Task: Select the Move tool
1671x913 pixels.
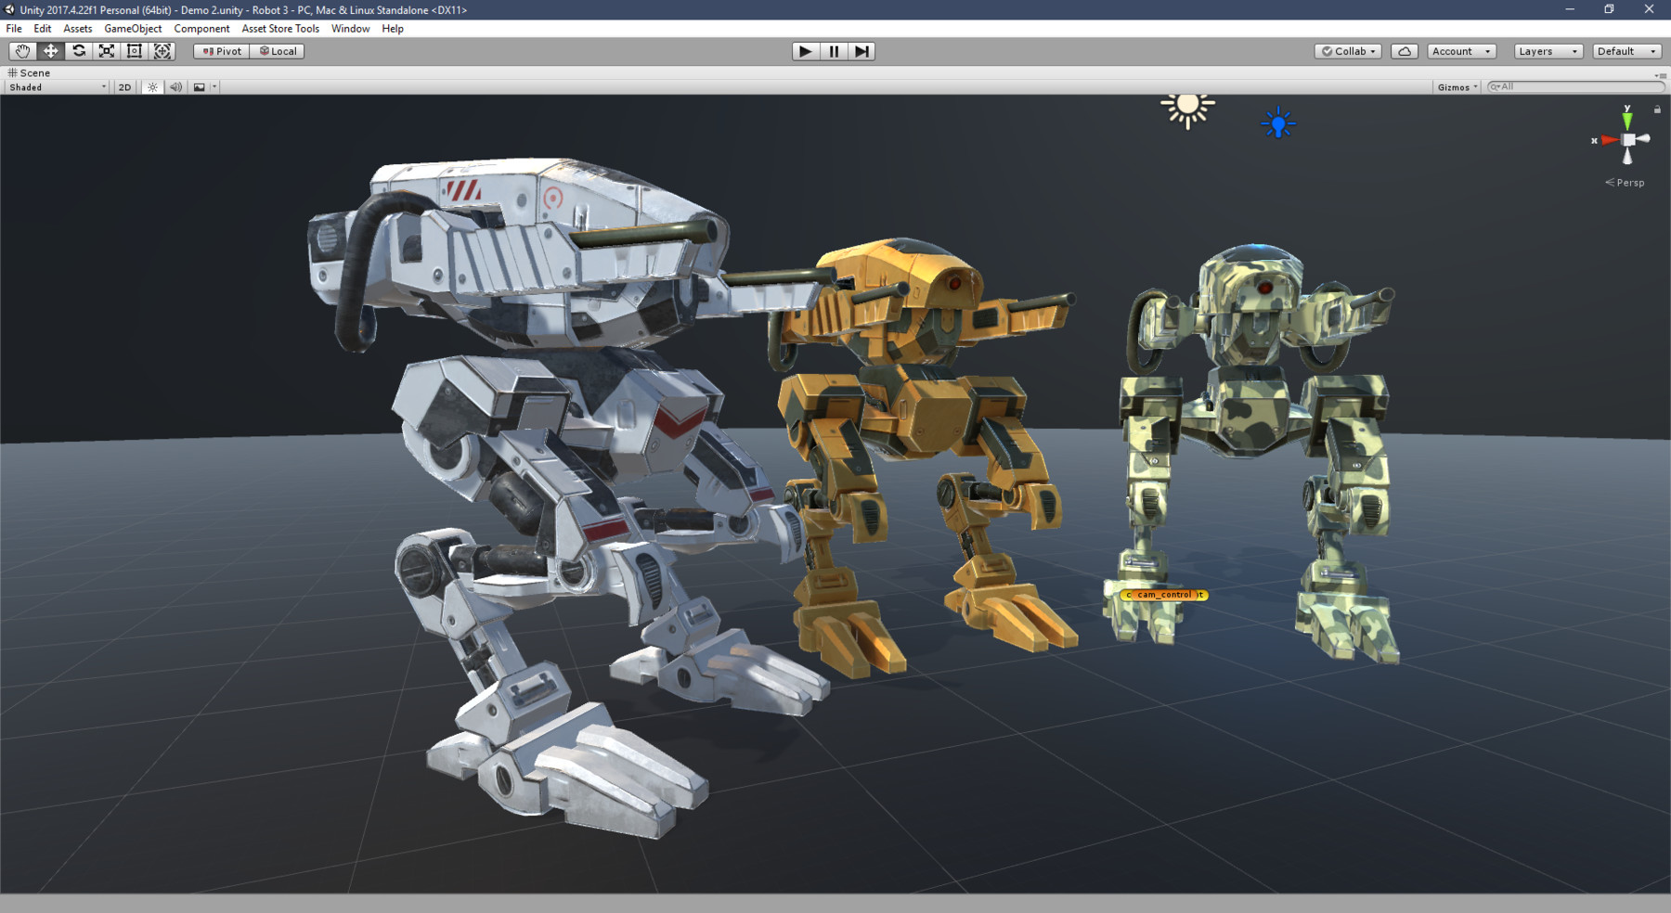Action: [x=50, y=51]
